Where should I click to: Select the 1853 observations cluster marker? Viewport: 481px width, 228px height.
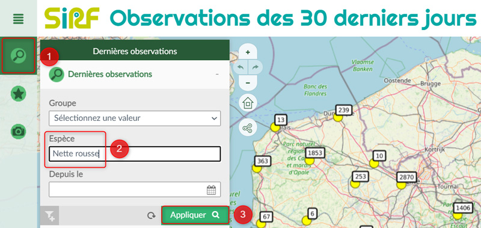click(x=315, y=153)
